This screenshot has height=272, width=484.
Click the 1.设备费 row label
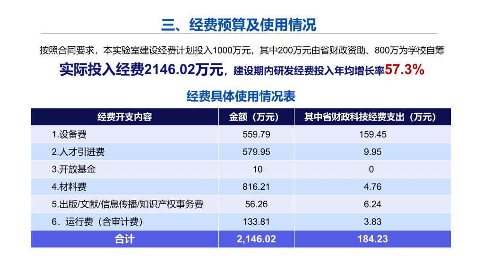(x=69, y=134)
